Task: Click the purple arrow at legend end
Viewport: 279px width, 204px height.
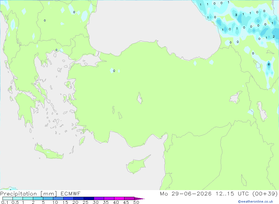Action: click(x=139, y=198)
